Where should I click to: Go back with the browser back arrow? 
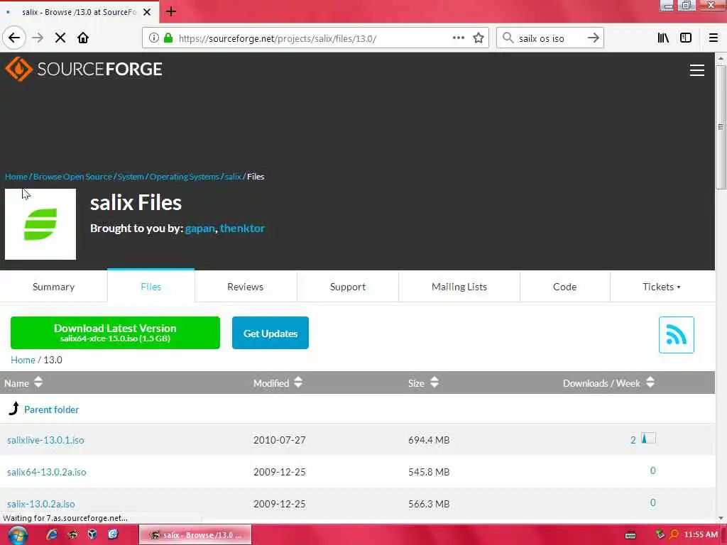coord(14,38)
